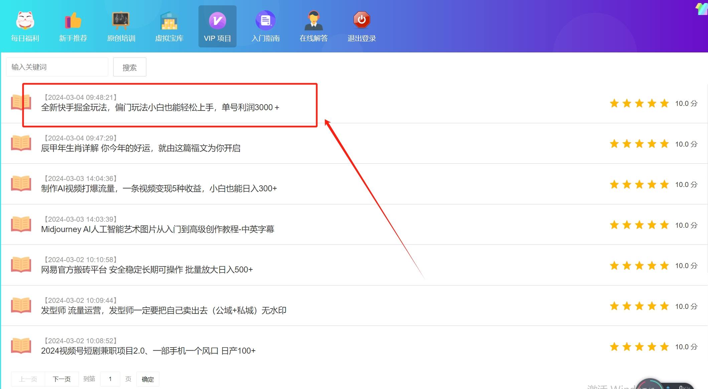Open the 新手推荐 thumbs-up icon

73,20
